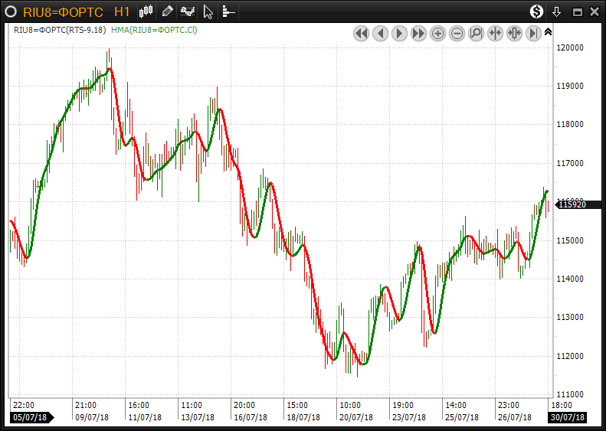Screen dimensions: 606x431
Task: Zoom out with the minus button
Action: pos(457,33)
